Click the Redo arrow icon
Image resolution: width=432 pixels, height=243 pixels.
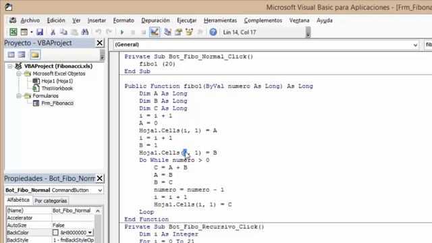(x=109, y=32)
